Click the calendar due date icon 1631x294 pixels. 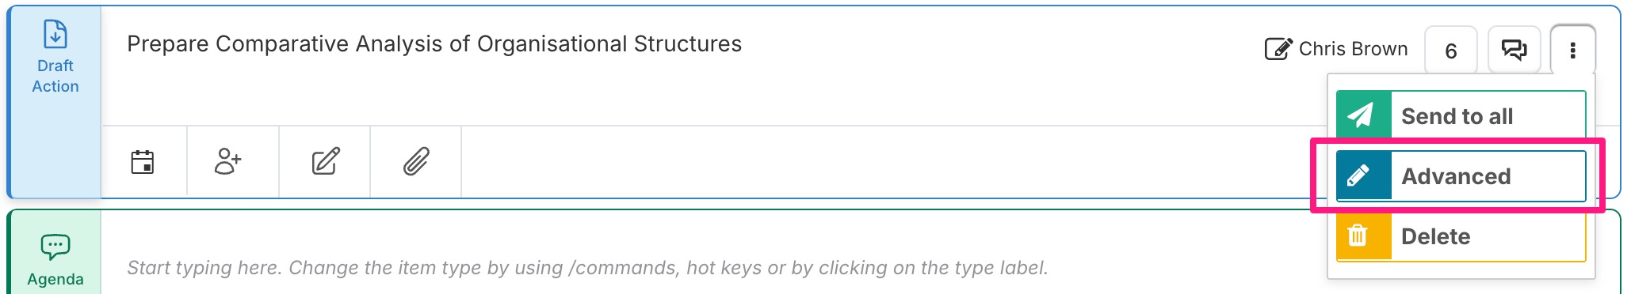[143, 162]
